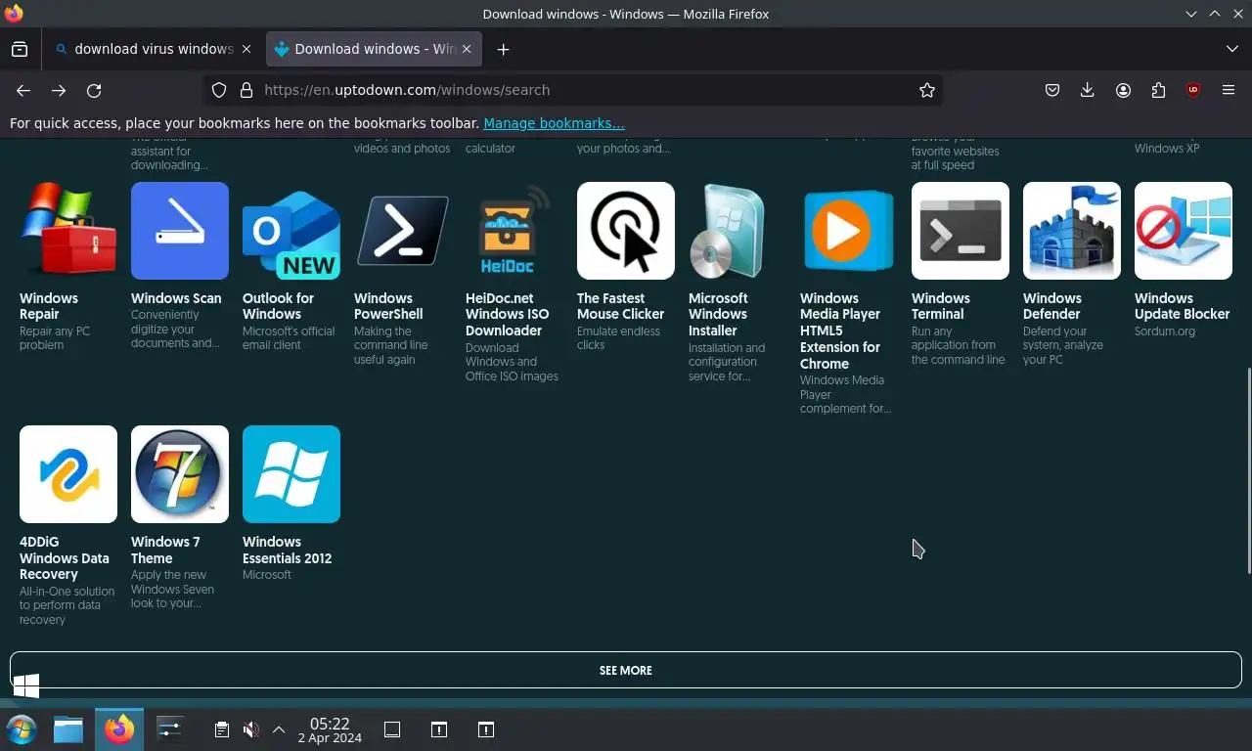Close the download virus windows tab

[246, 49]
